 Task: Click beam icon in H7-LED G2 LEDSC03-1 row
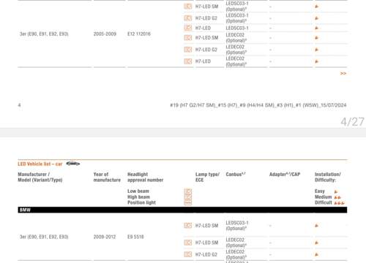187,18
